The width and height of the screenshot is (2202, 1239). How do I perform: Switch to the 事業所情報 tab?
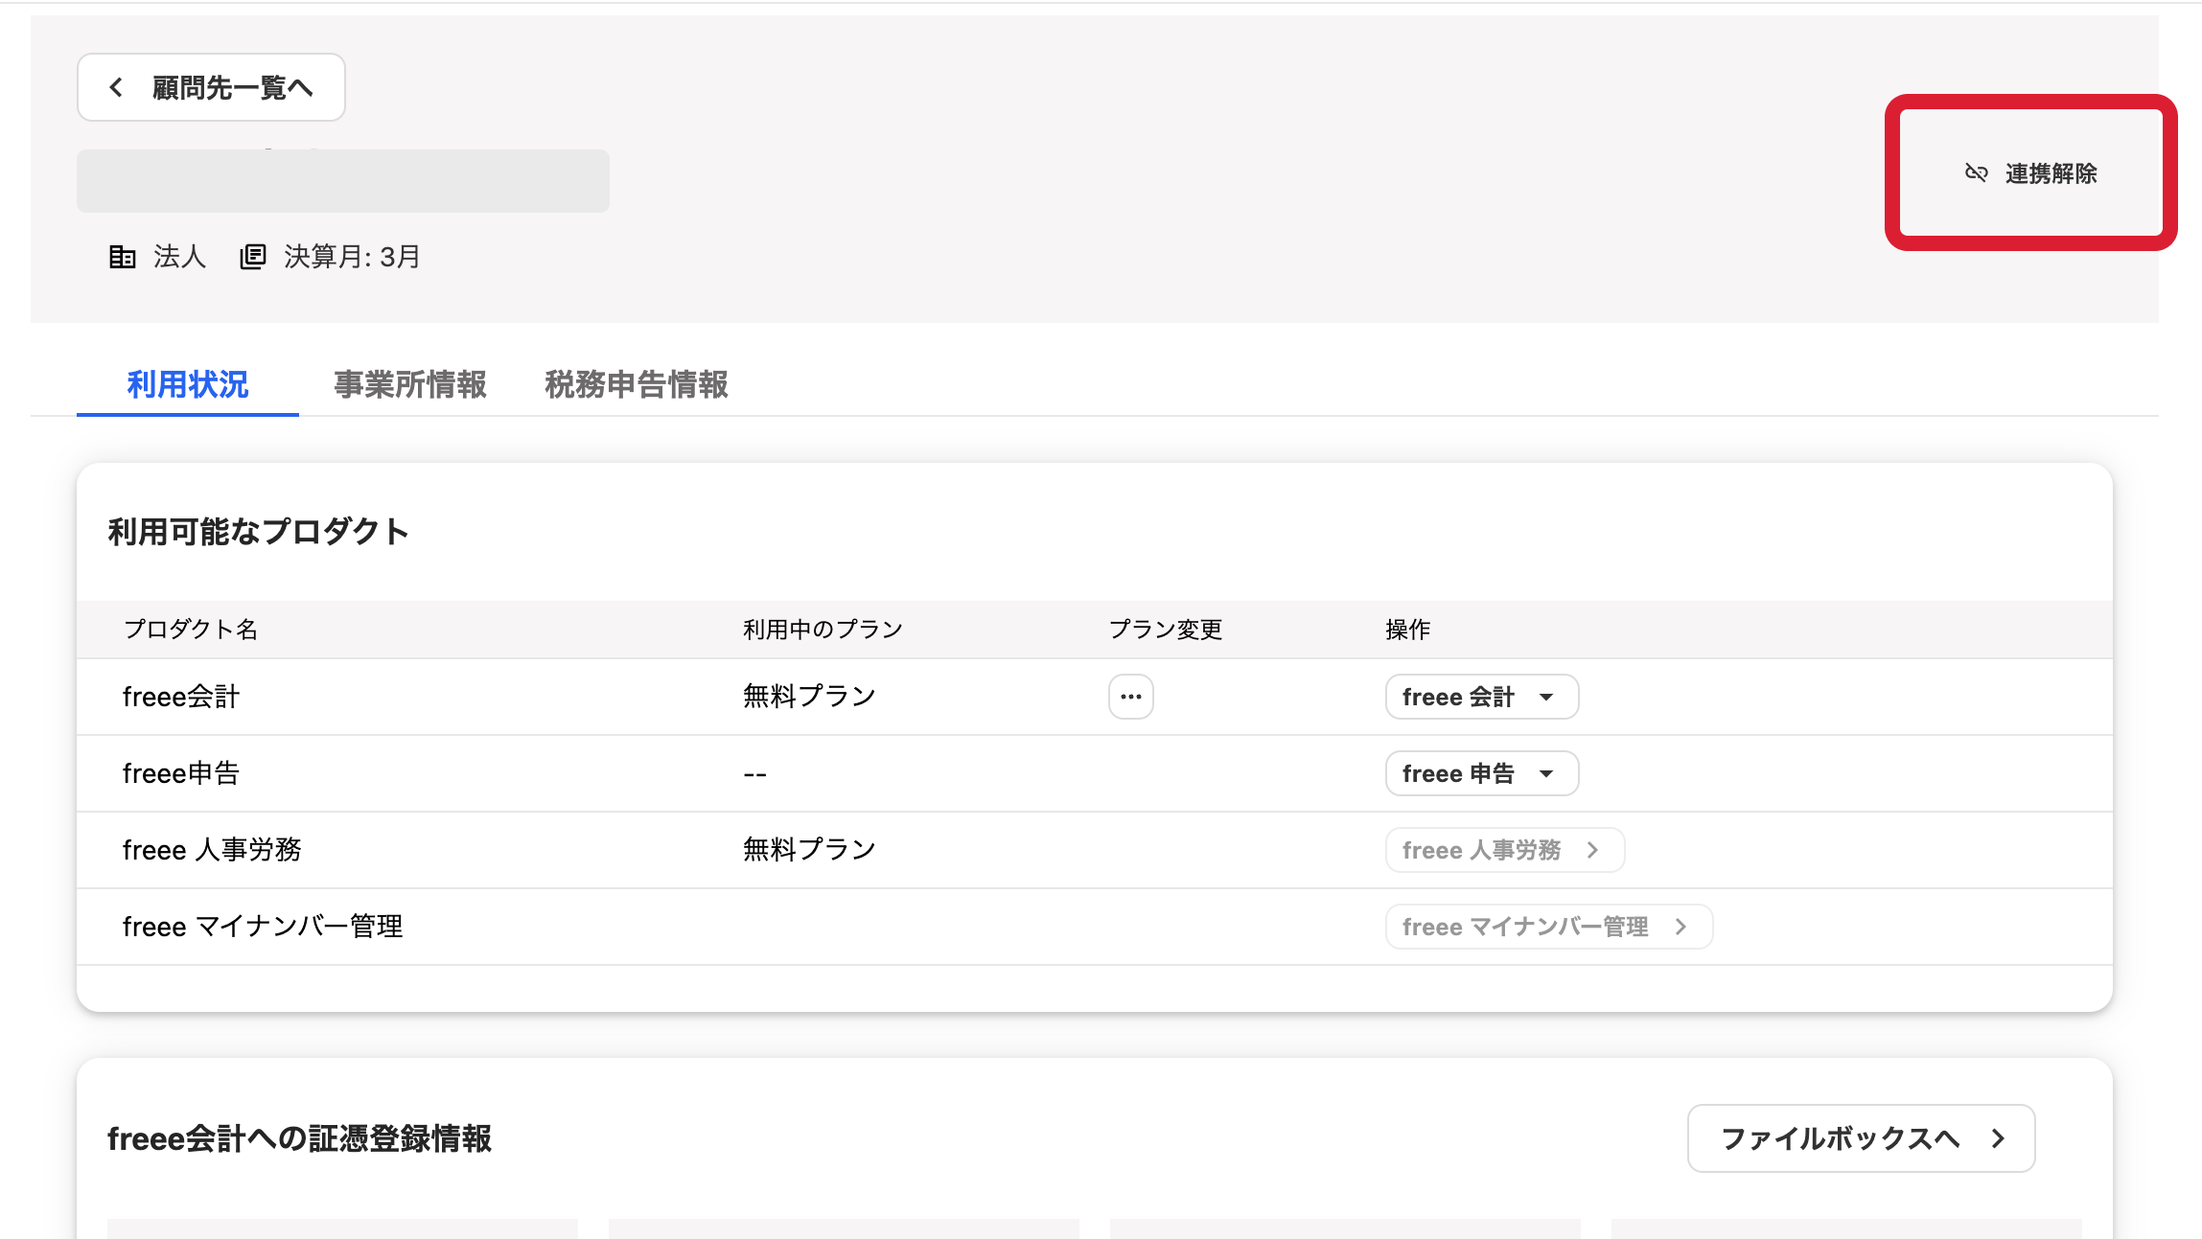tap(410, 384)
